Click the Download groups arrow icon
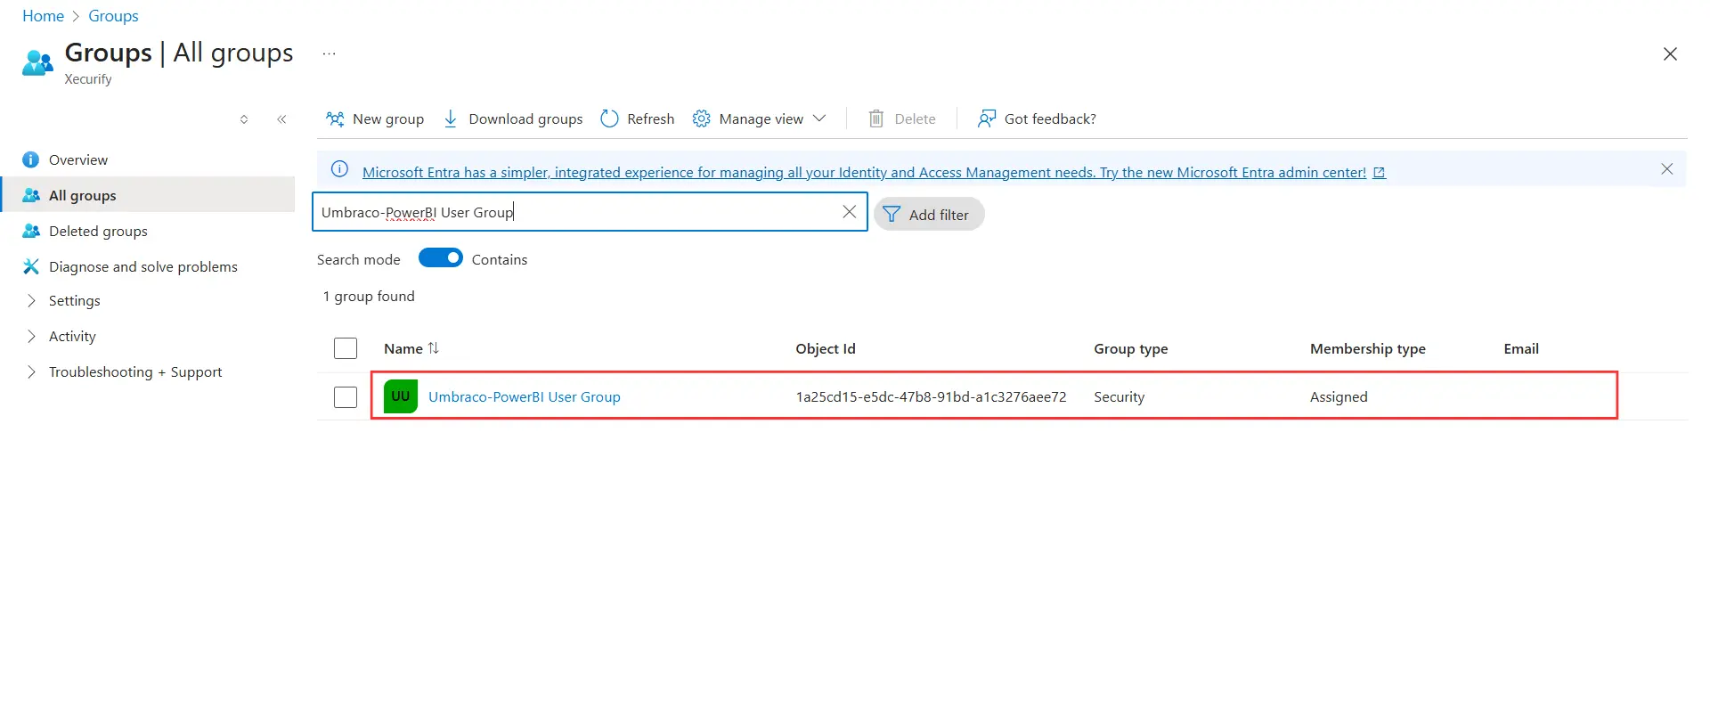Image resolution: width=1710 pixels, height=726 pixels. (451, 118)
